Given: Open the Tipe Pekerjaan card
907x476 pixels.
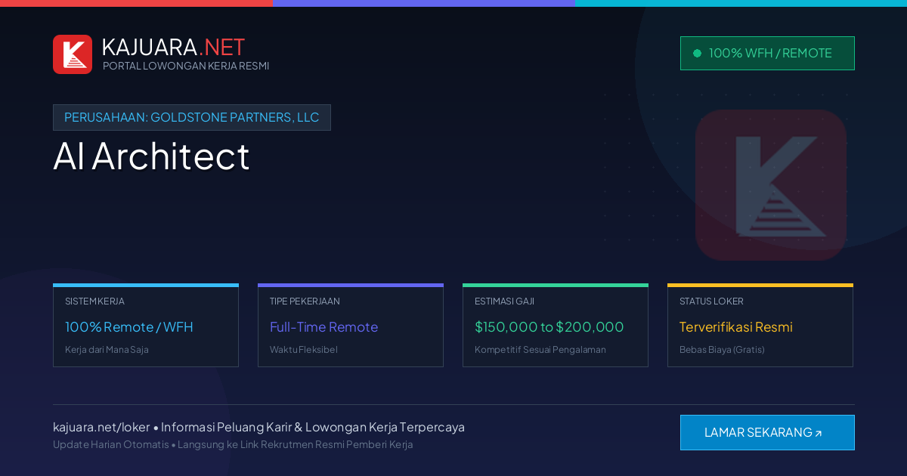Looking at the screenshot, I should coord(351,326).
